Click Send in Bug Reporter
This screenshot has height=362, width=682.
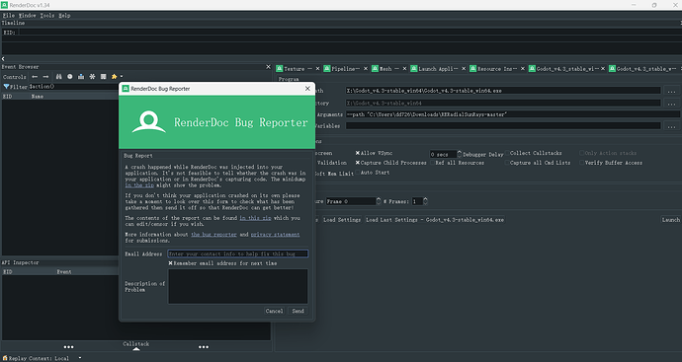(298, 311)
